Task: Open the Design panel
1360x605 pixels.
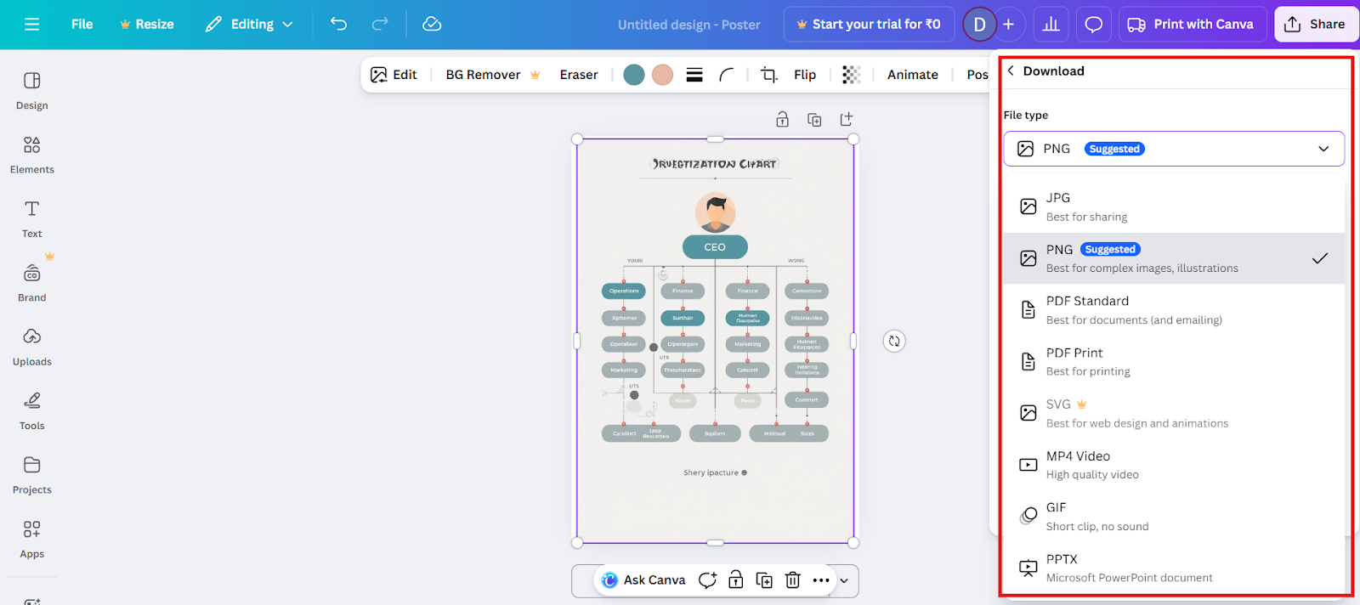Action: click(31, 91)
